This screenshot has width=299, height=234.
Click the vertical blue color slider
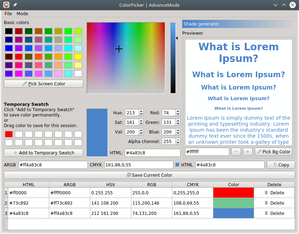[173, 57]
